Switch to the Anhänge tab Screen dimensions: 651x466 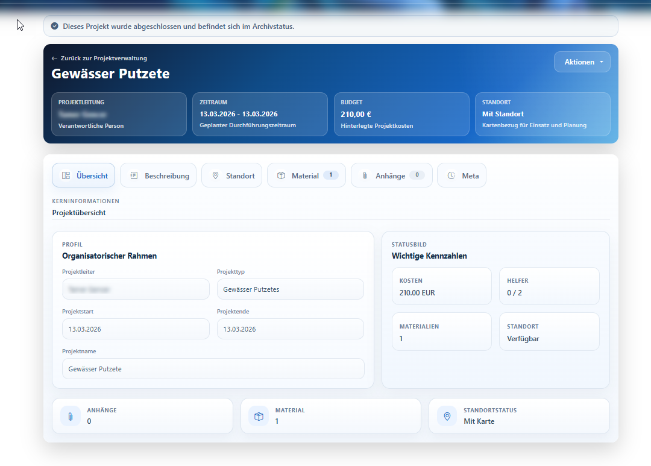click(392, 175)
